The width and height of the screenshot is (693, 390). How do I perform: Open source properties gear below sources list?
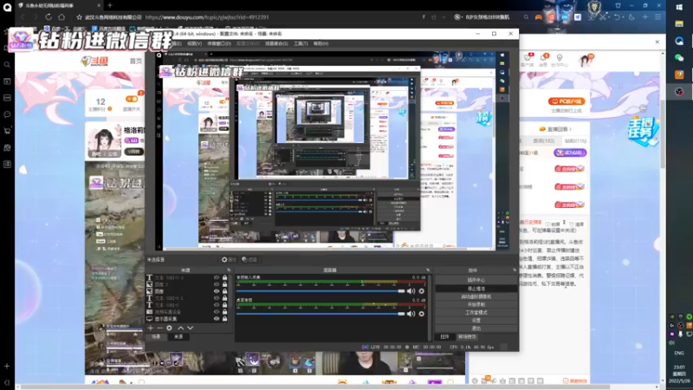(x=169, y=328)
